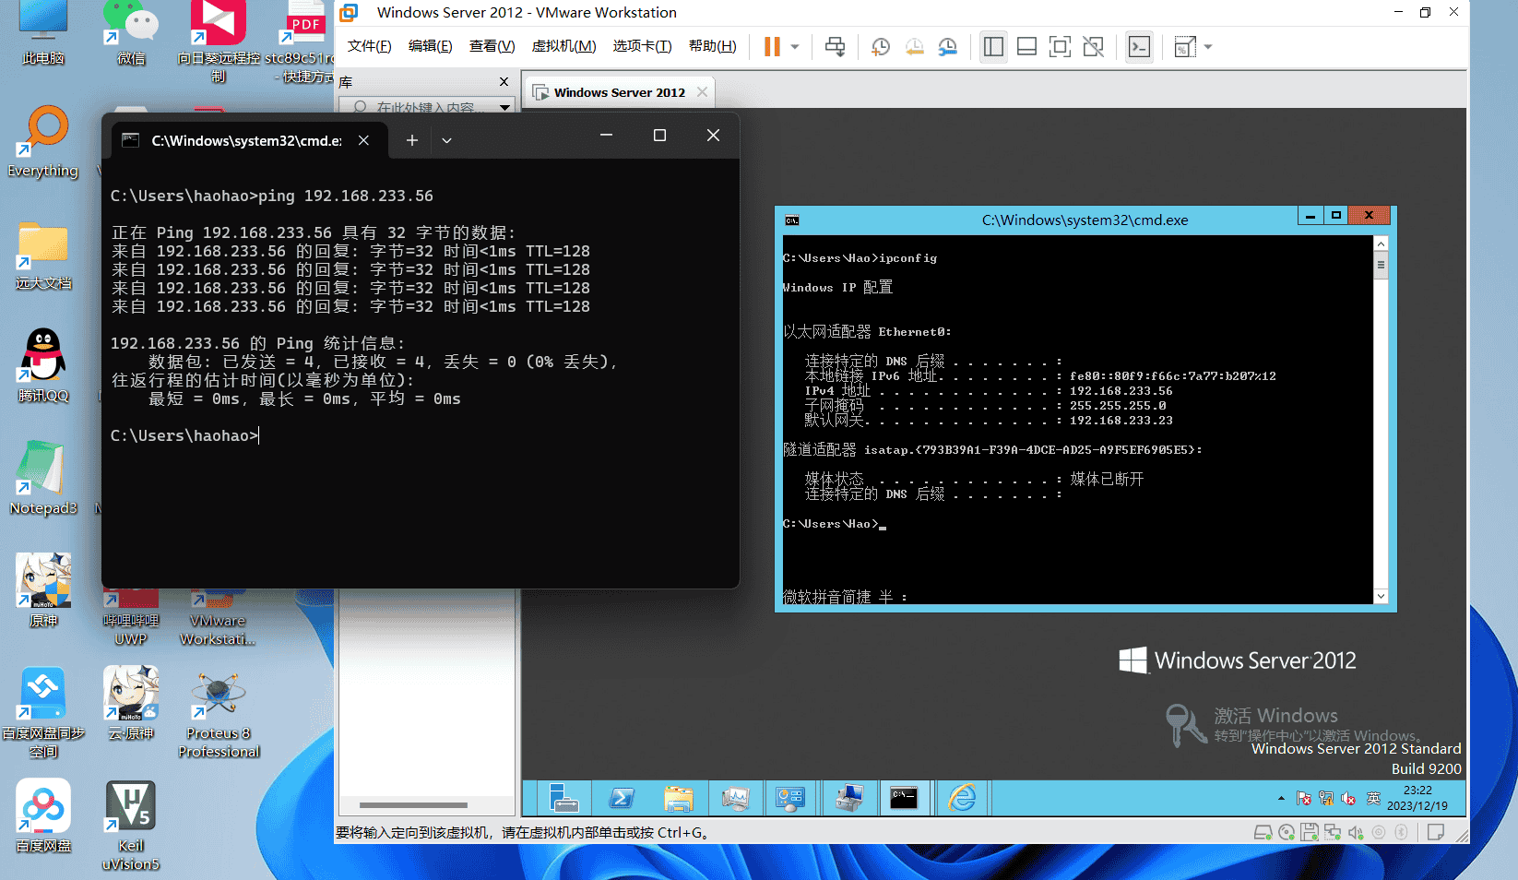Screen dimensions: 1518x880
Task: Launch PowerShell from the guest taskbar
Action: (622, 798)
